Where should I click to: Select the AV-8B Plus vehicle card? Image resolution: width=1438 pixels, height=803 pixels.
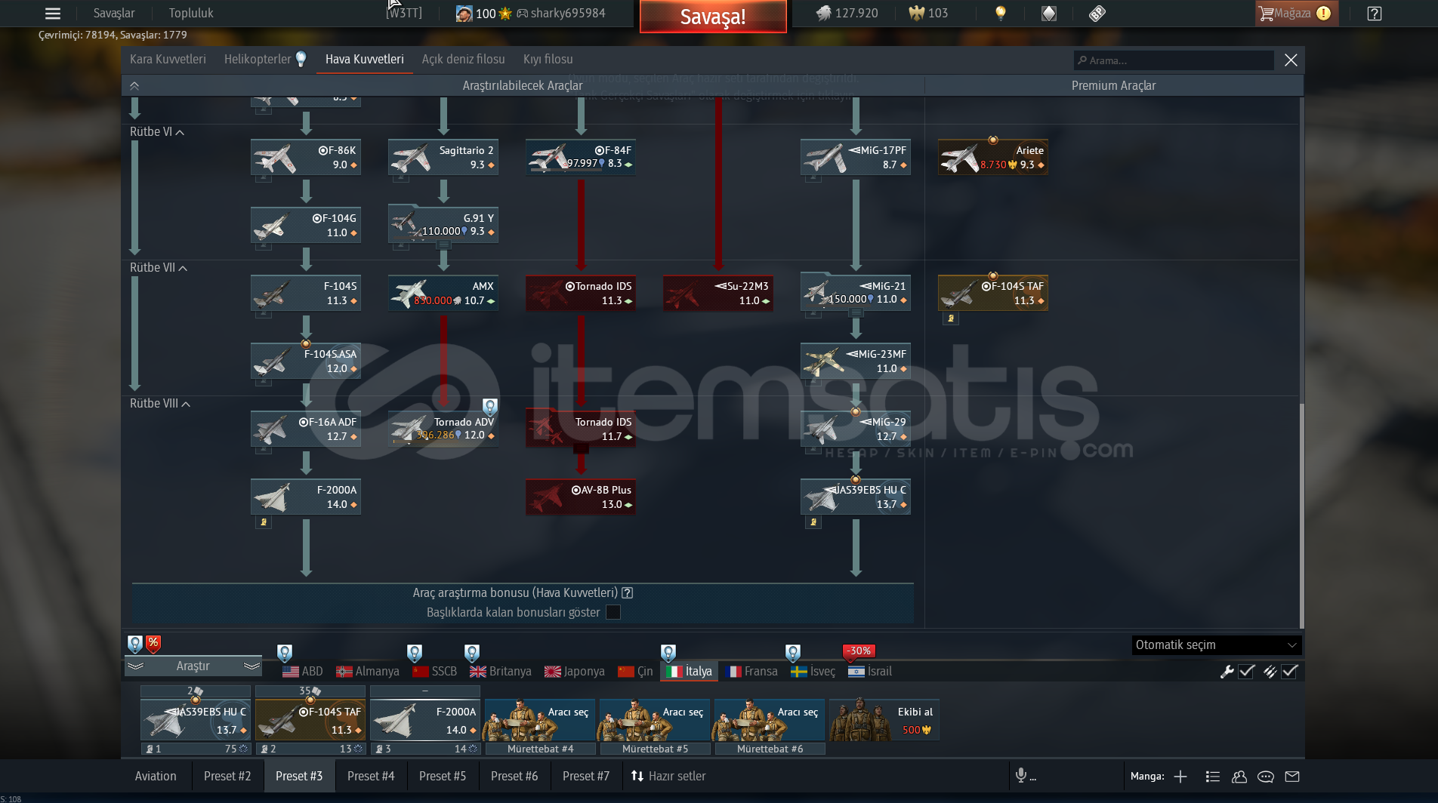click(x=580, y=497)
